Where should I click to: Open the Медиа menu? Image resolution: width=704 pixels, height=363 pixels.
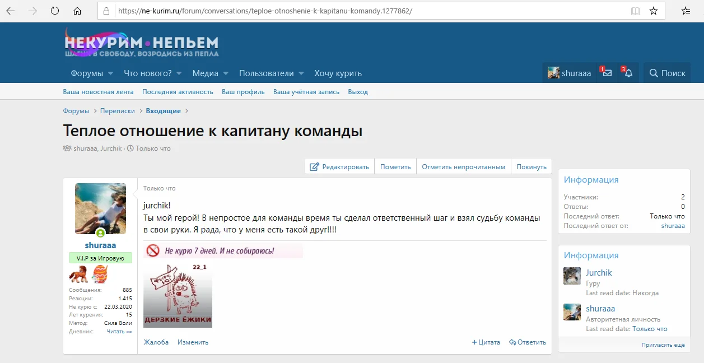(206, 73)
